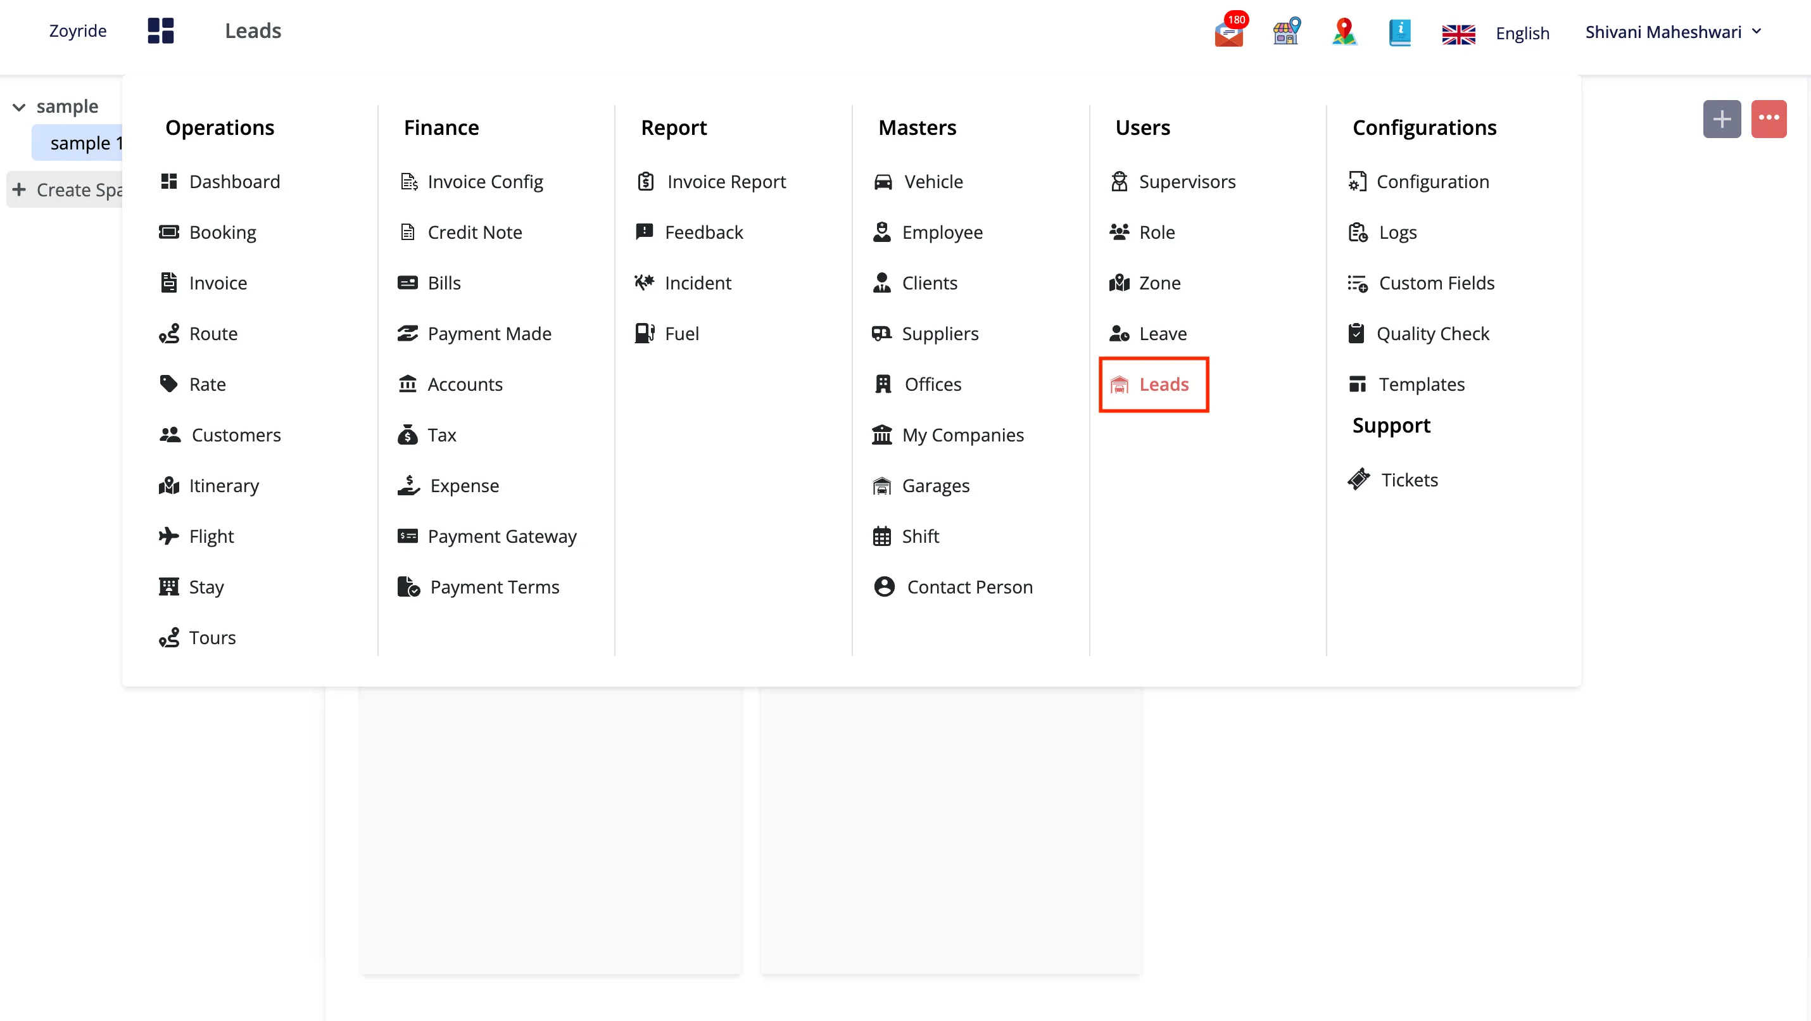Click the UK flag language icon

pyautogui.click(x=1458, y=34)
